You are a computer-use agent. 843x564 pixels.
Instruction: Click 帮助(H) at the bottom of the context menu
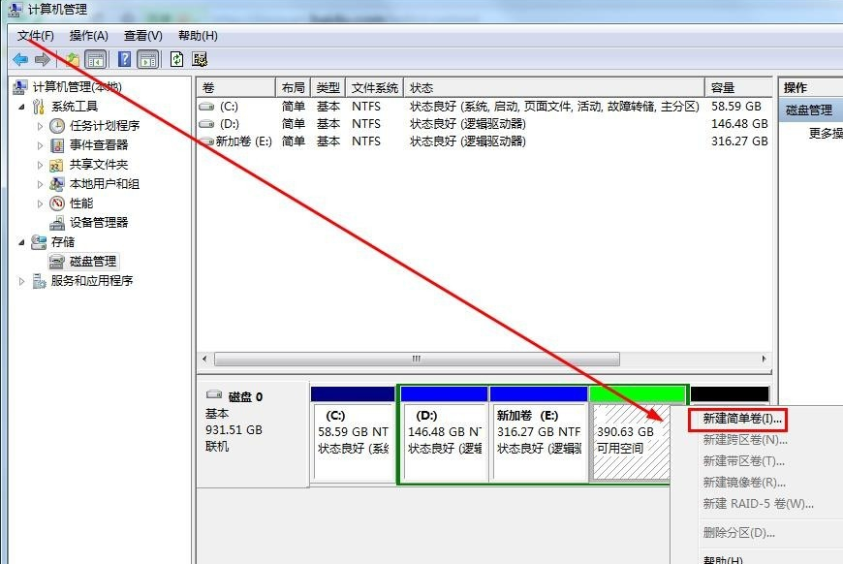point(721,558)
